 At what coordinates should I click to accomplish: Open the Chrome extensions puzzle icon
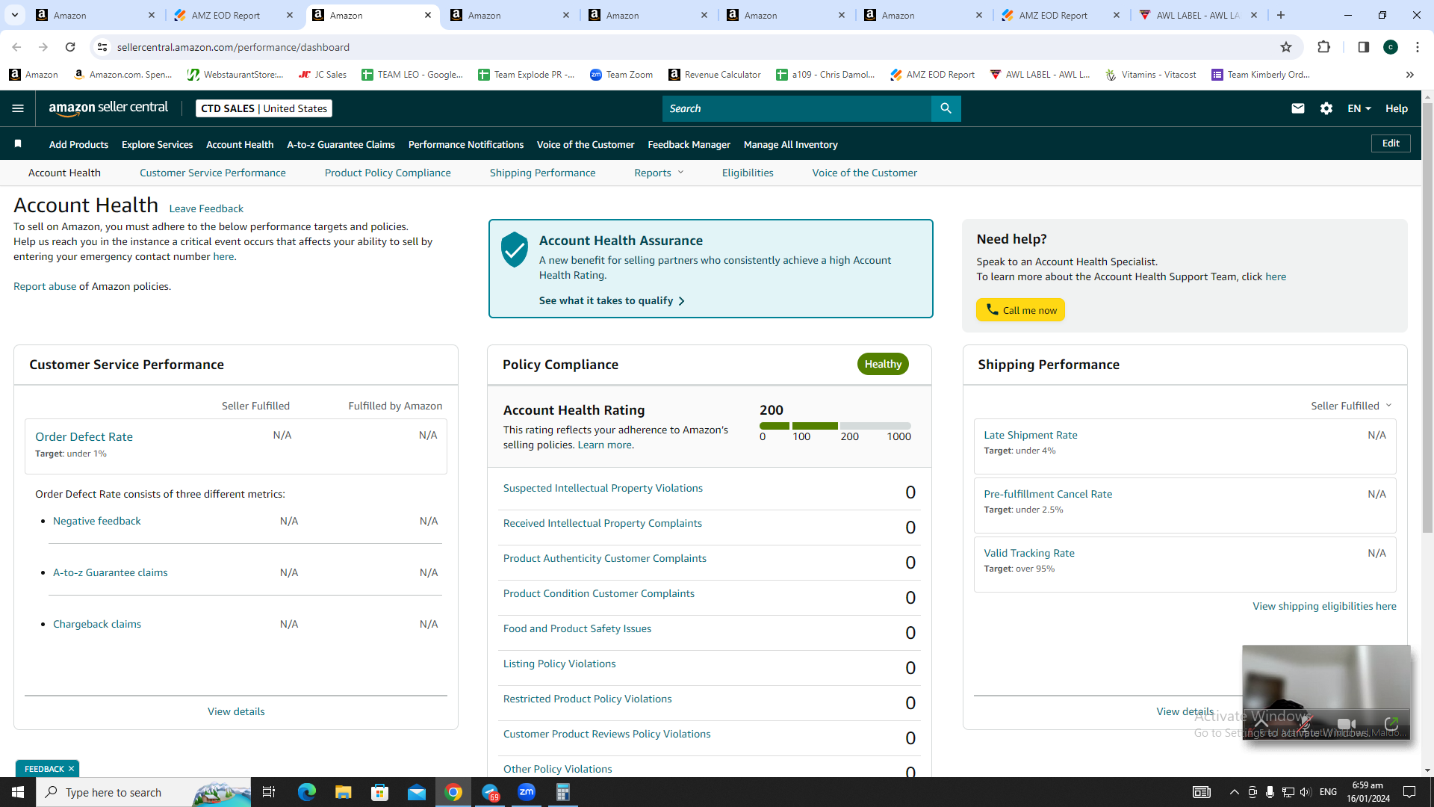(x=1324, y=47)
